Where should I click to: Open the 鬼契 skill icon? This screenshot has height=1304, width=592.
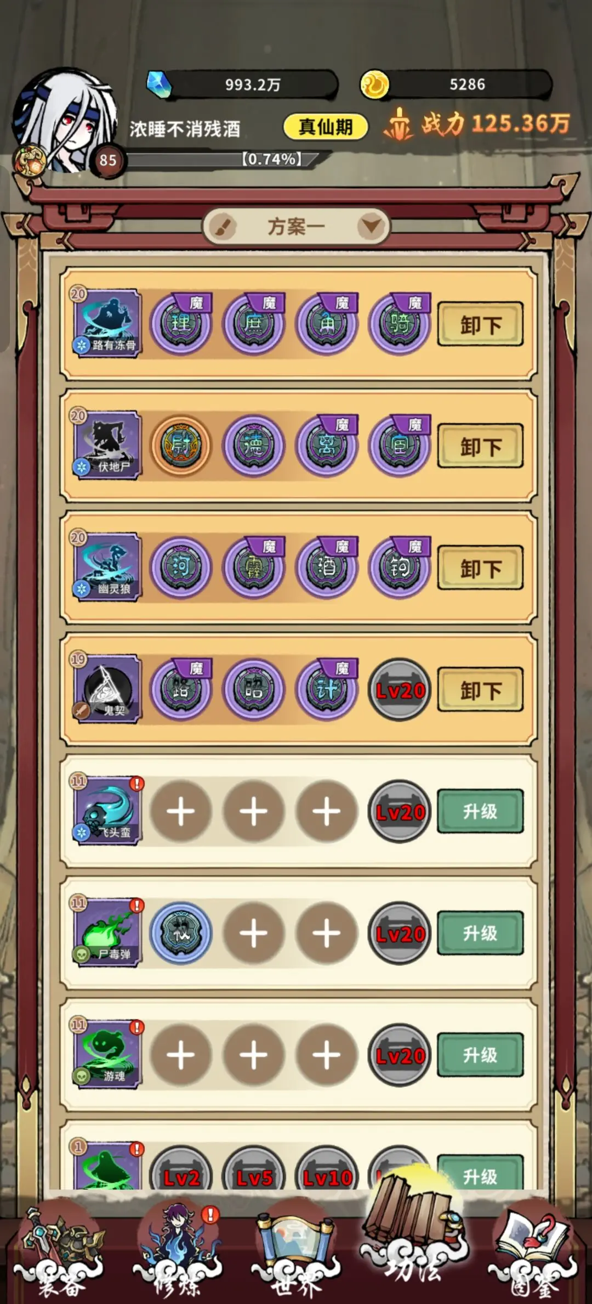click(106, 689)
